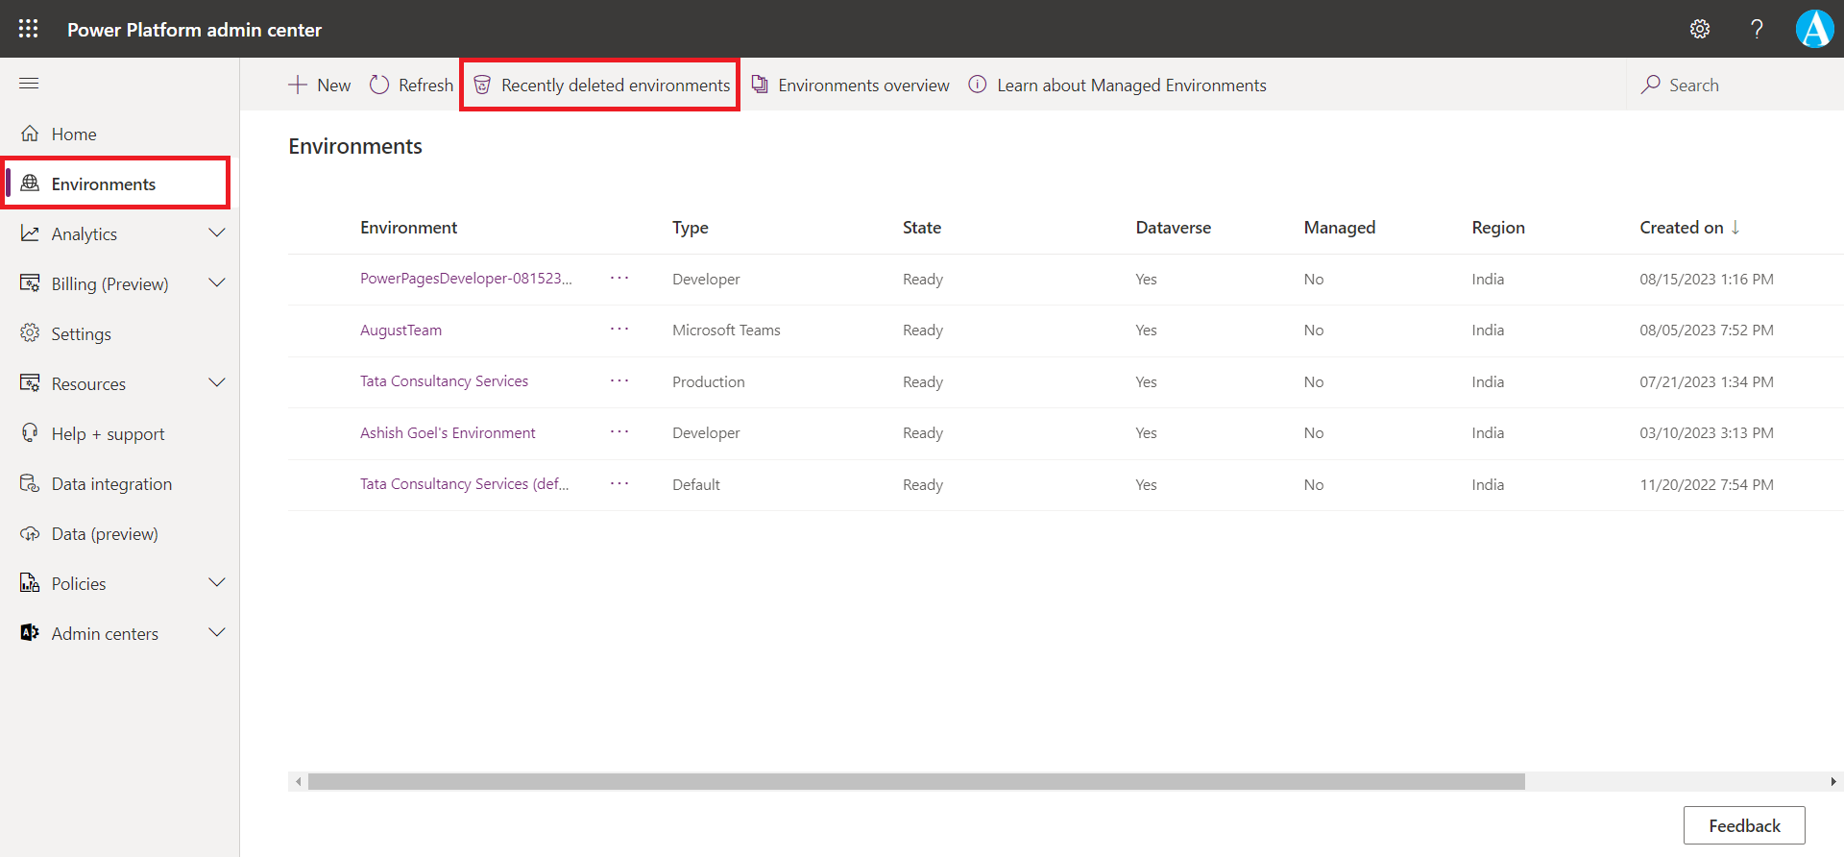Expand the Billing (Preview) section
The height and width of the screenshot is (857, 1844).
pos(217,283)
